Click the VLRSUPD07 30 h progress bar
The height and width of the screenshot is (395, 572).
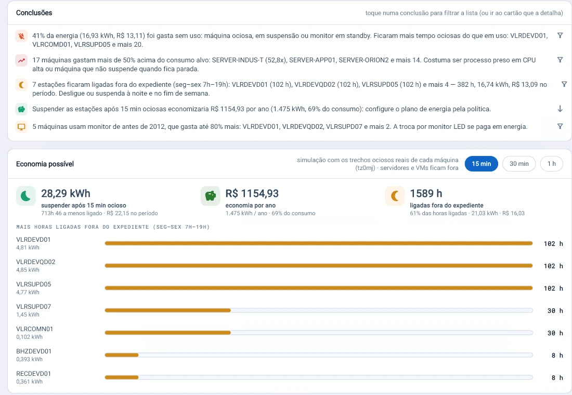point(318,310)
